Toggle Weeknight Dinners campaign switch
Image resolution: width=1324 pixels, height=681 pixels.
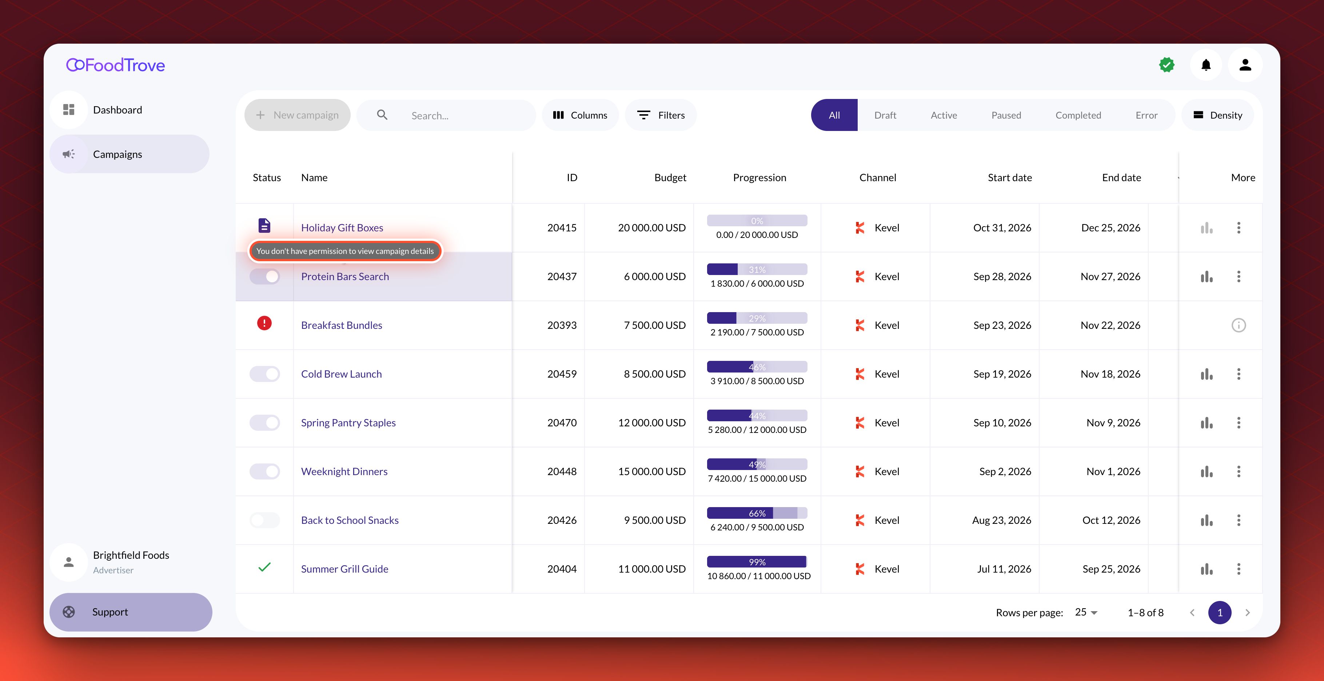click(265, 471)
